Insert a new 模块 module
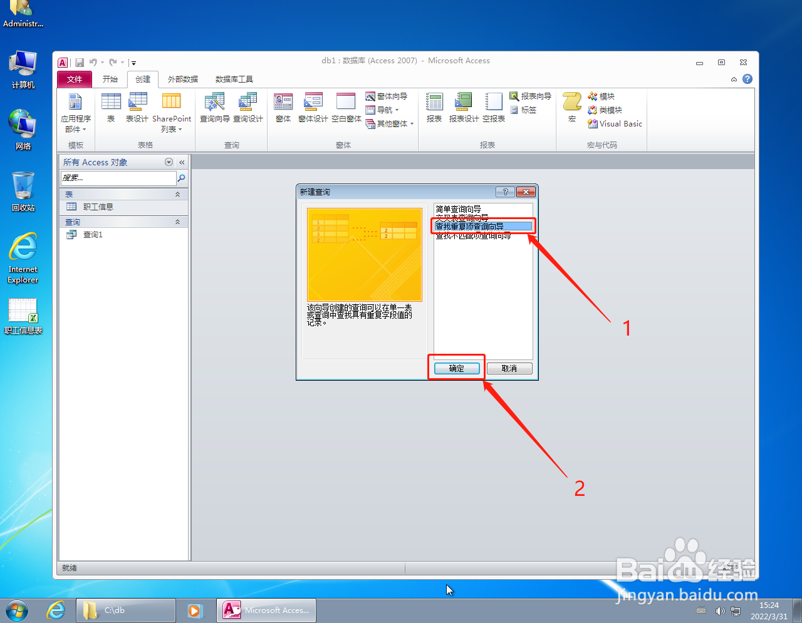This screenshot has height=623, width=802. pos(601,96)
